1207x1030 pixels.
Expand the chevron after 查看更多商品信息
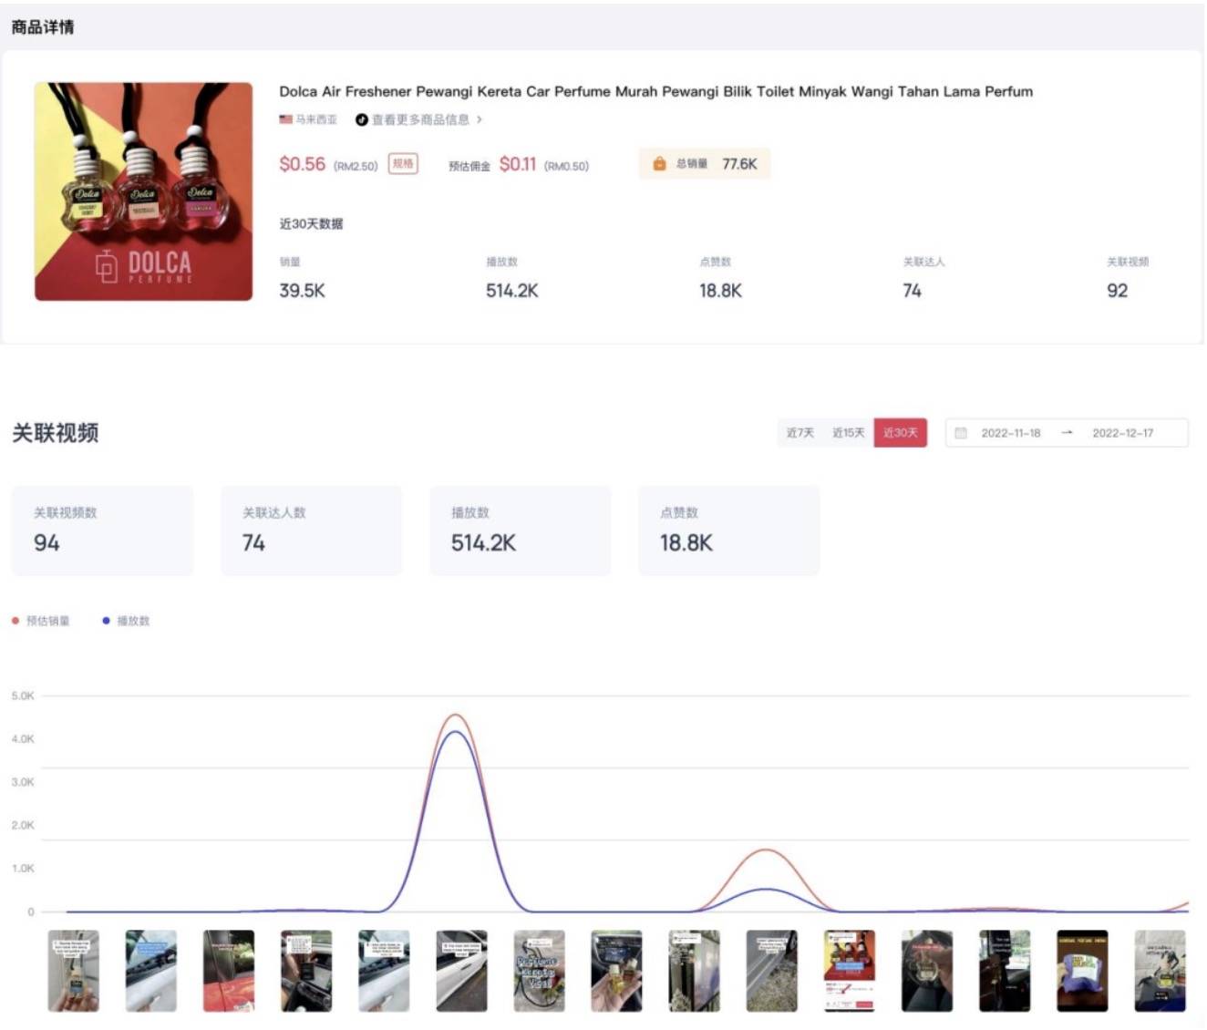(x=480, y=119)
